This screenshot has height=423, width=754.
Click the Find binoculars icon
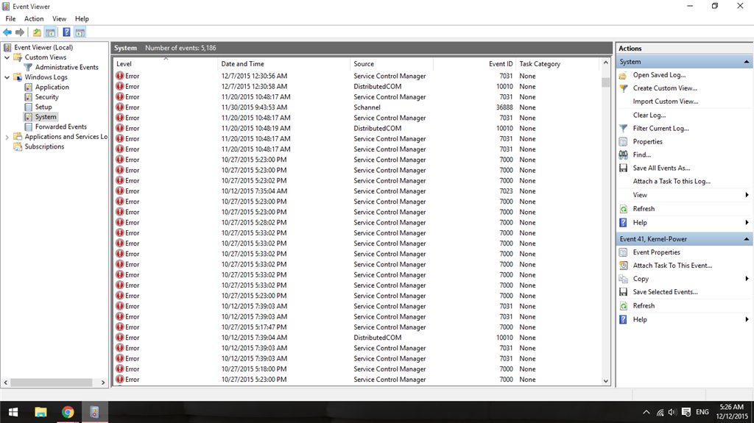pyautogui.click(x=623, y=154)
